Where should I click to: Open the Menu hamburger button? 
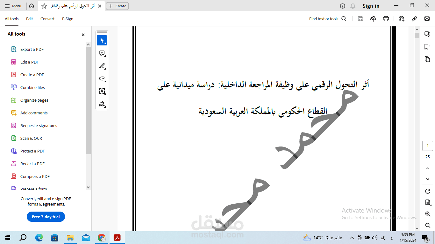coord(13,6)
